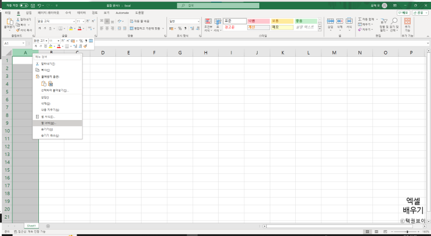This screenshot has height=236, width=431.
Task: Switch to the 수식 (Formulas) ribbon tab
Action: pos(68,13)
